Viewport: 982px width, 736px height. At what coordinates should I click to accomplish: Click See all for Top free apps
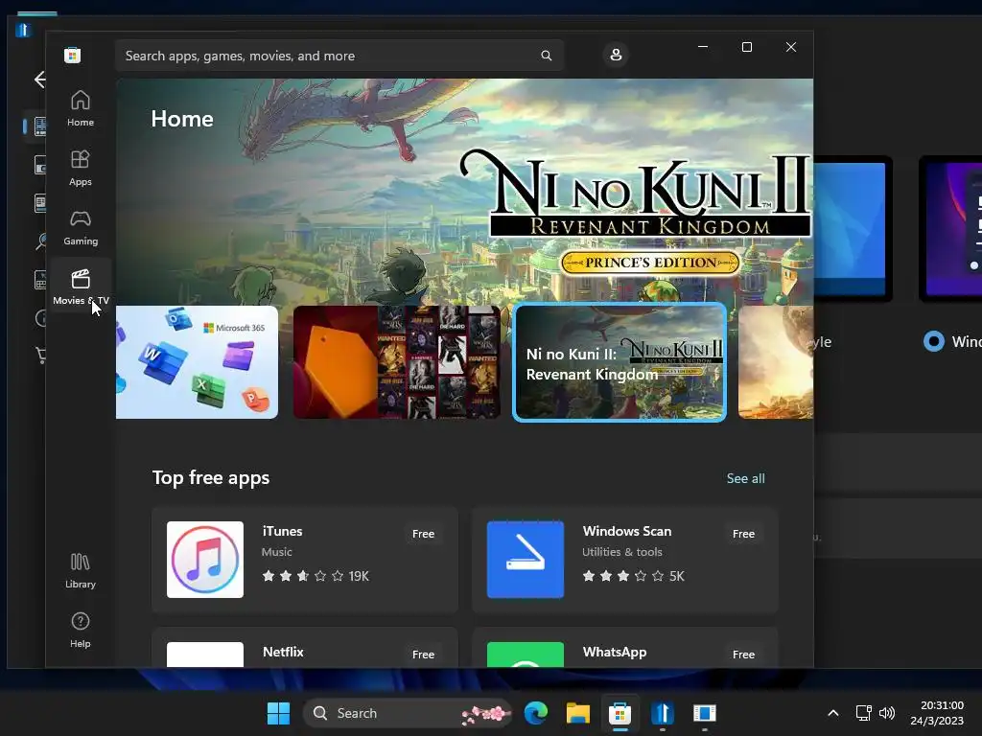coord(745,479)
